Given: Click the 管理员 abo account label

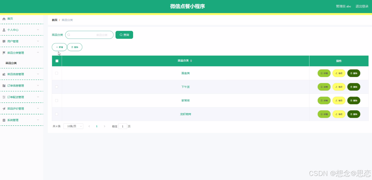Looking at the screenshot, I should pyautogui.click(x=344, y=6).
